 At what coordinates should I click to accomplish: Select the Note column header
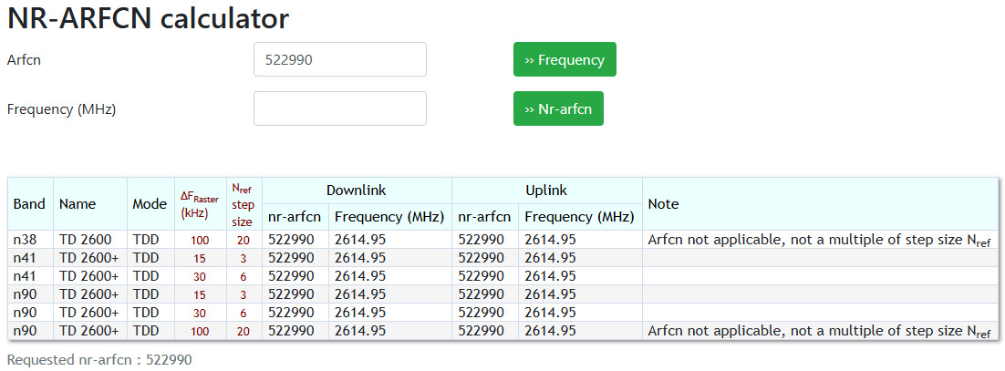coord(663,204)
